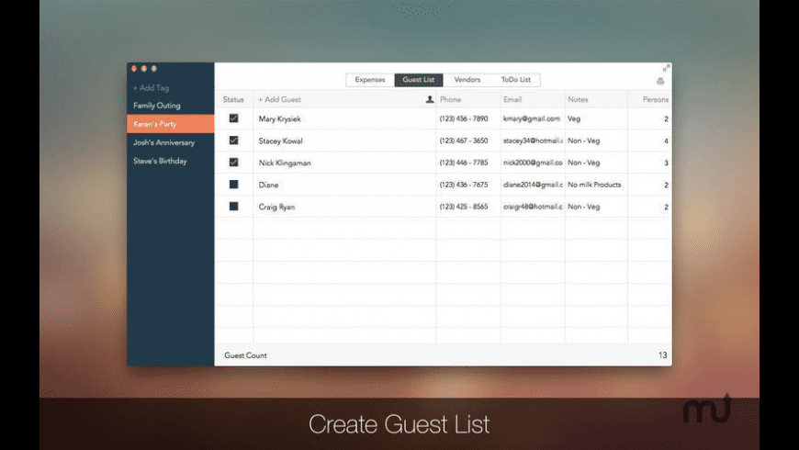Select guest name Stacey Kowal
Screen dimensions: 799x450
(x=280, y=141)
